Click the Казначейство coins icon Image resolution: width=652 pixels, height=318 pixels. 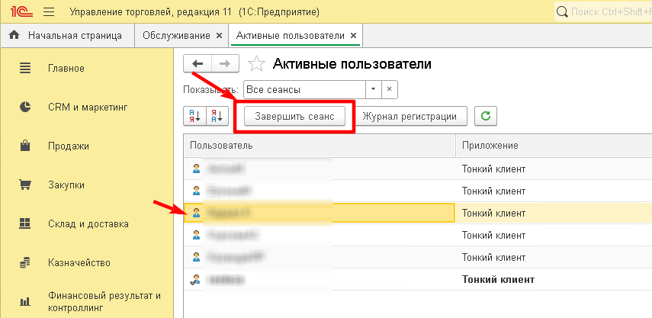click(x=25, y=263)
